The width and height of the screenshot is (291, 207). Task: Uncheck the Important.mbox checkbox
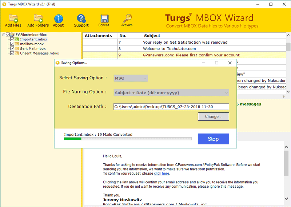tap(12, 39)
